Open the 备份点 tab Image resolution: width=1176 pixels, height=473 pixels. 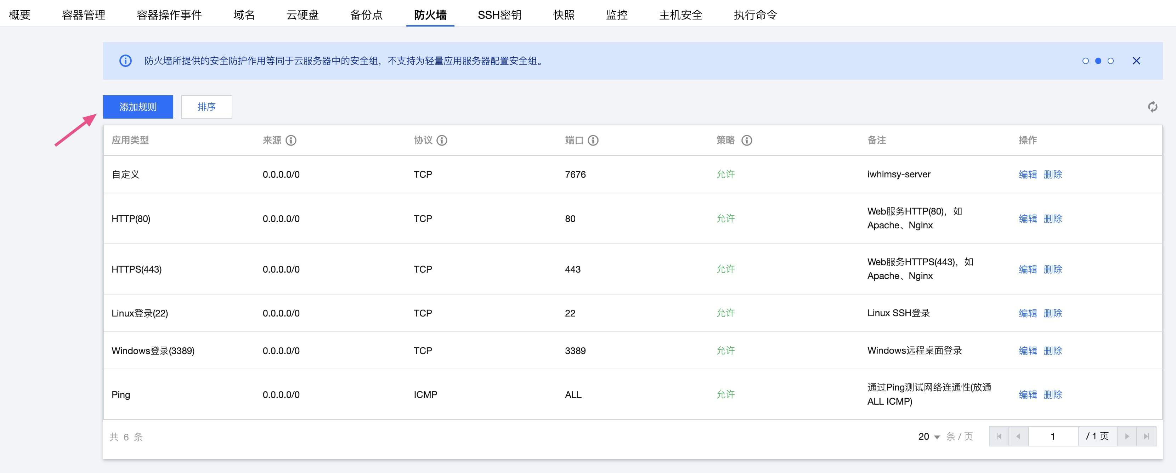coord(366,15)
